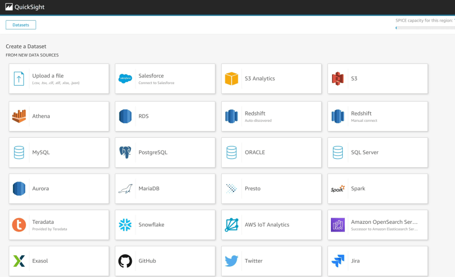Click 'Successor to Amazon Elasticsearch Ser...' subtitle
Image resolution: width=455 pixels, height=277 pixels.
(x=384, y=229)
